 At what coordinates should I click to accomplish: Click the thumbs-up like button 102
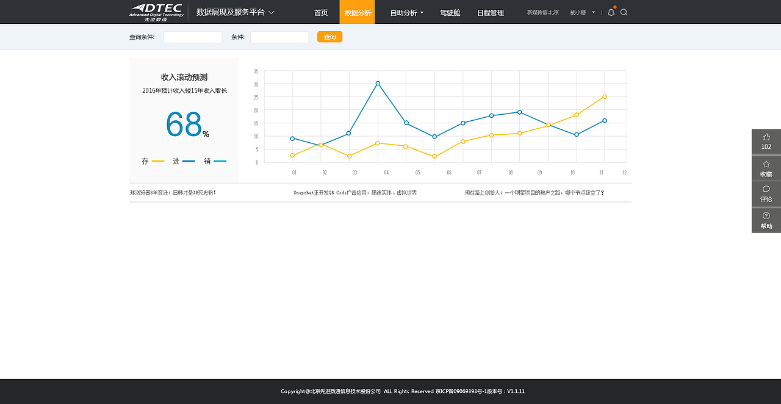point(766,142)
